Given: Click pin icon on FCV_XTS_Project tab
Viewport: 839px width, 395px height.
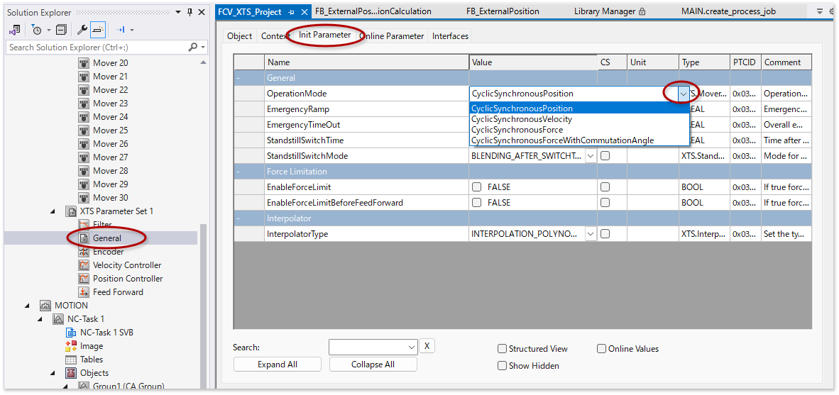Looking at the screenshot, I should point(291,12).
